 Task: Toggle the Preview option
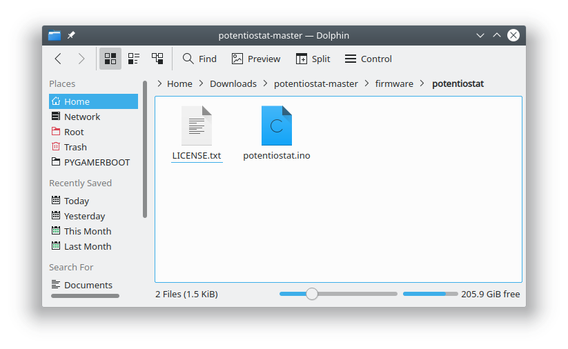click(x=256, y=59)
